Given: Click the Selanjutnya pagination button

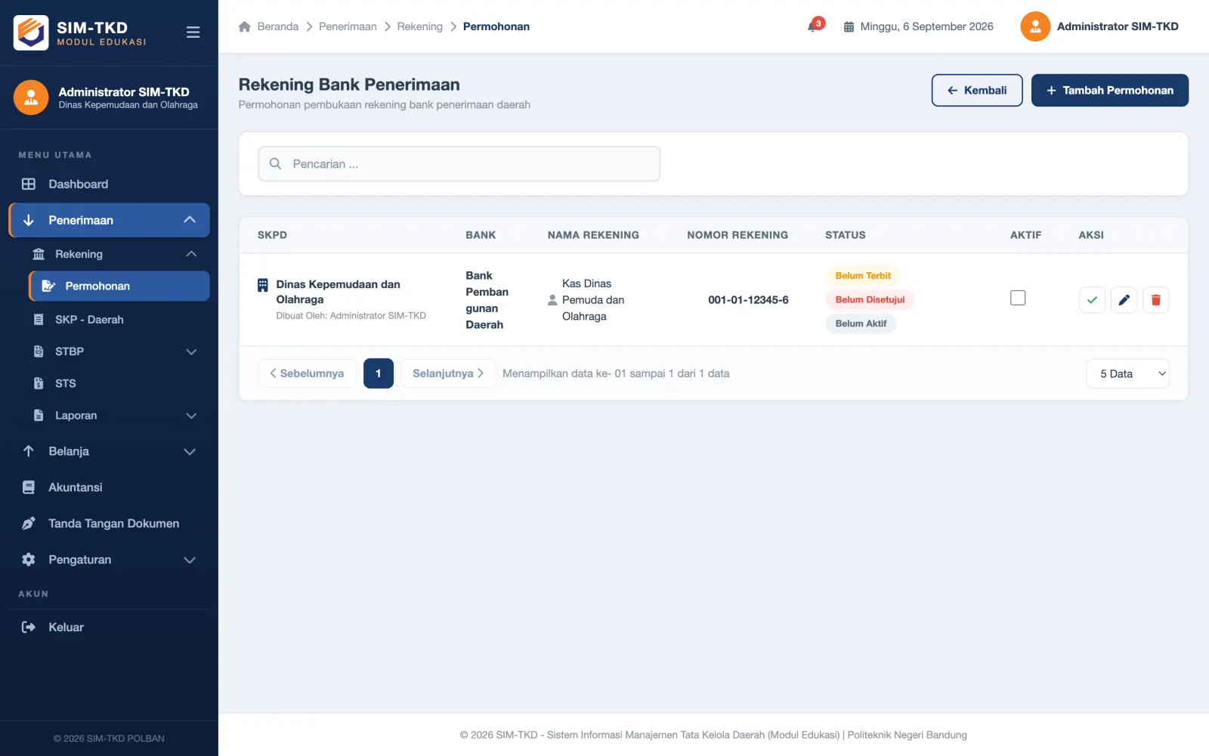Looking at the screenshot, I should 448,373.
